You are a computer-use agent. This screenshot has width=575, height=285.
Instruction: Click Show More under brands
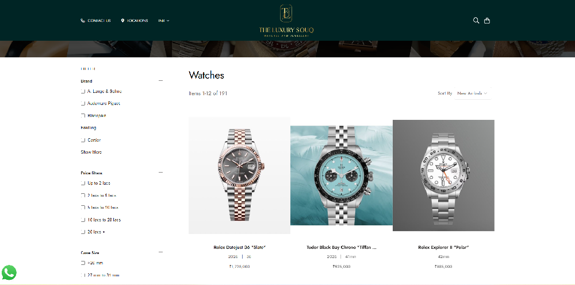[x=91, y=152]
